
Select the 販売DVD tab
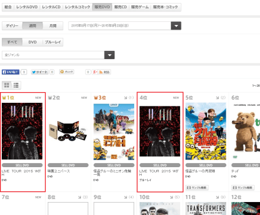102,7
